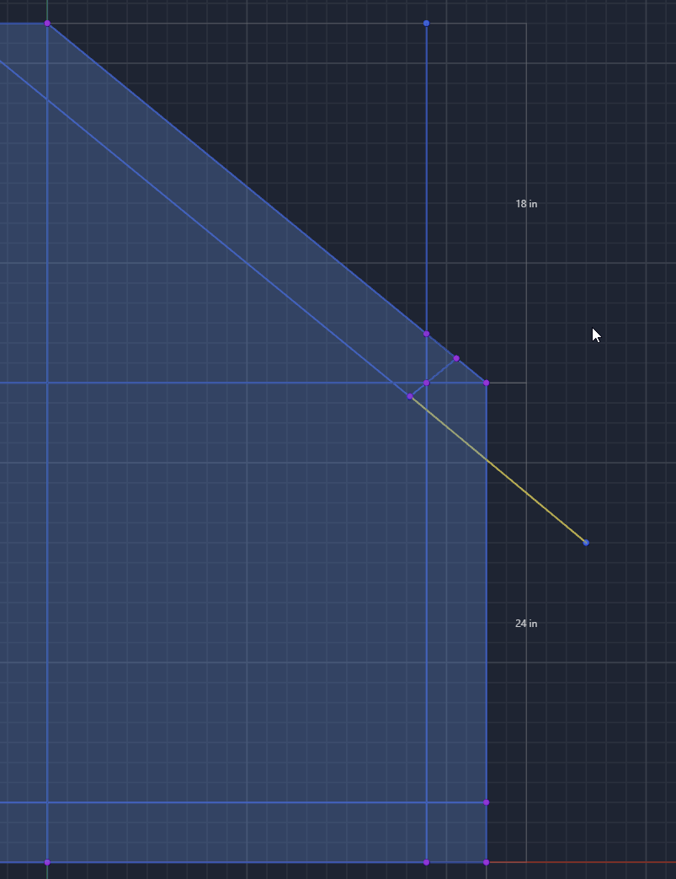Select right-edge point just above the bottom corner
Screen dimensions: 676x879
coord(487,802)
